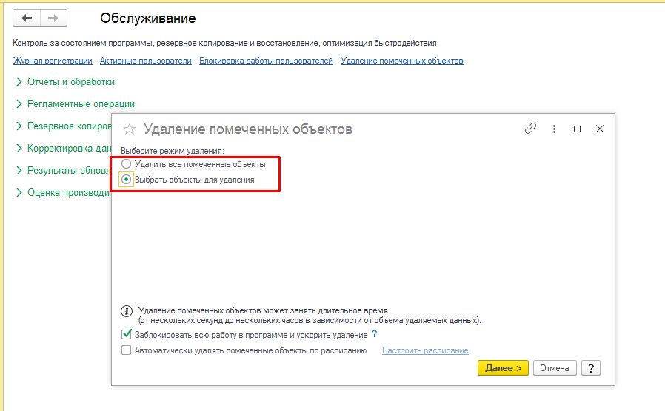Expand Результаты обновления section
Image resolution: width=665 pixels, height=411 pixels.
[64, 170]
